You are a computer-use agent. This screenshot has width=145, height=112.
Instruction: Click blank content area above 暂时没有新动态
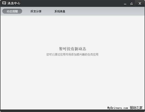click(72, 31)
